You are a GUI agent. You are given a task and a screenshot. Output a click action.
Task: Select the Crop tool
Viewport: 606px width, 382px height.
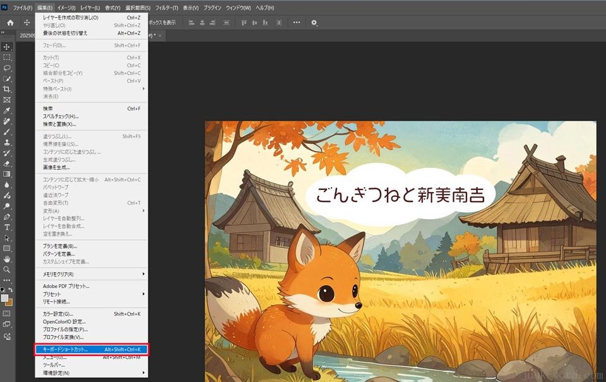(7, 90)
